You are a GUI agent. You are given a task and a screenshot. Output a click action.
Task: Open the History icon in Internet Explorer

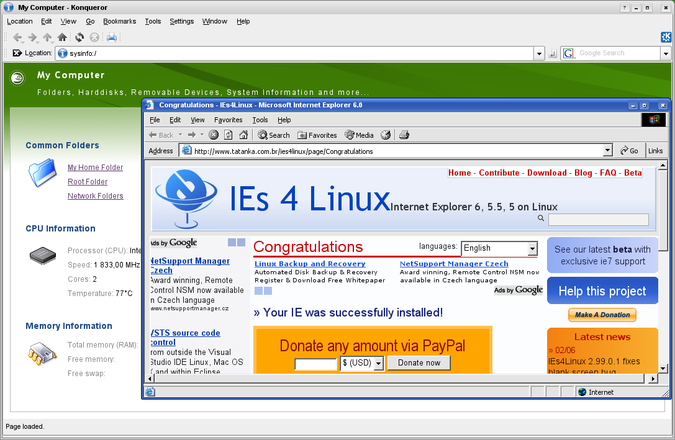point(386,135)
